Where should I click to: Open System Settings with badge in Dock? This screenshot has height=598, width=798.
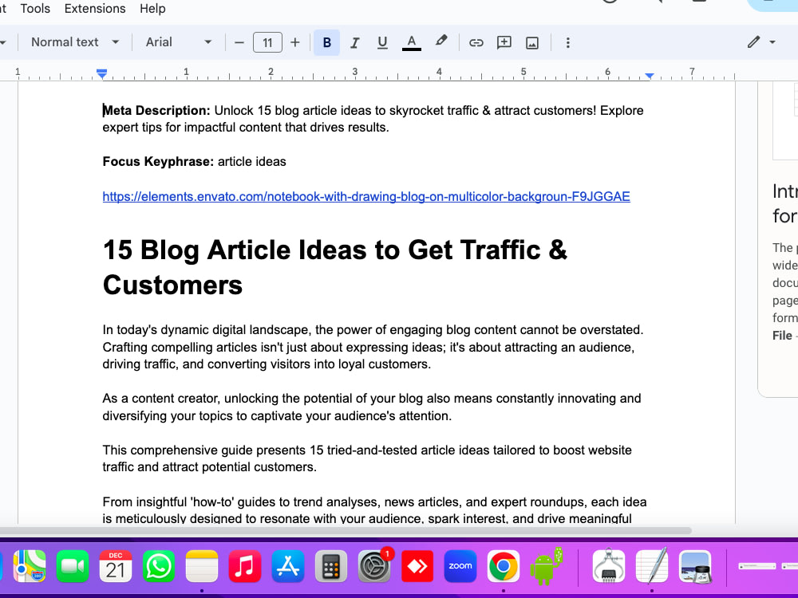pos(374,566)
